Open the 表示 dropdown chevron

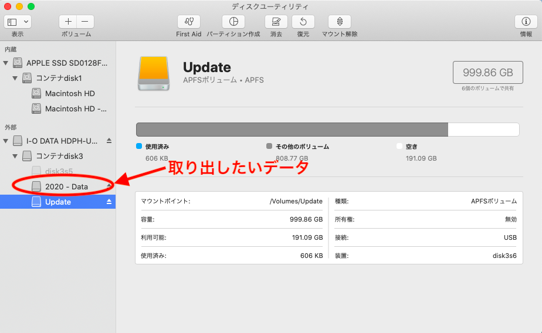coord(26,22)
